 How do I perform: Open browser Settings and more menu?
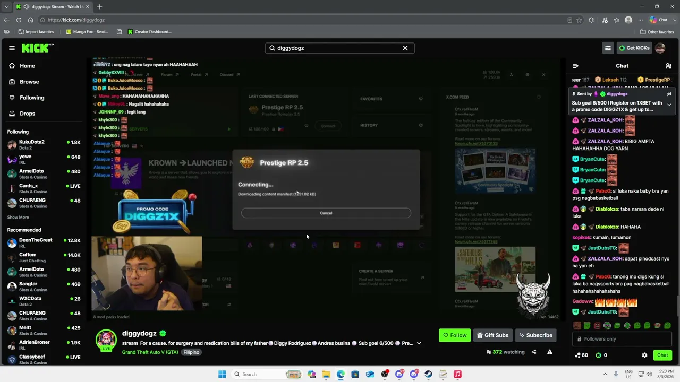click(641, 20)
